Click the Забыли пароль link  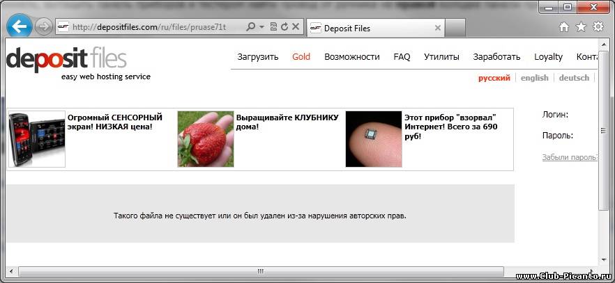[570, 158]
